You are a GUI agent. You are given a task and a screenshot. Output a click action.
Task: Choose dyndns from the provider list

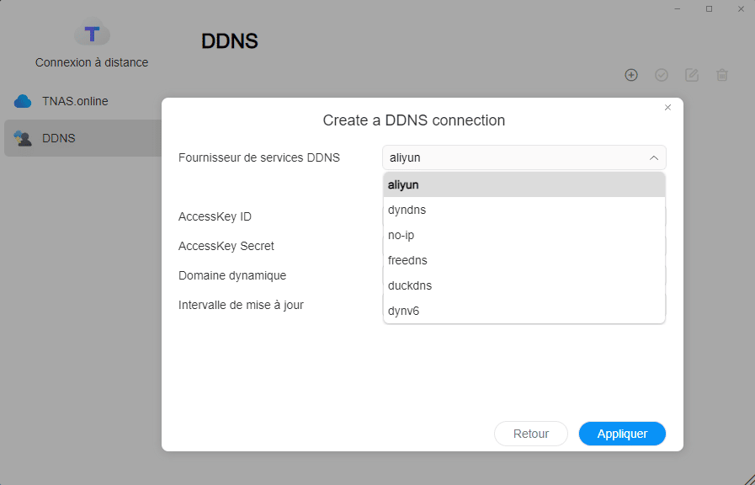coord(524,210)
